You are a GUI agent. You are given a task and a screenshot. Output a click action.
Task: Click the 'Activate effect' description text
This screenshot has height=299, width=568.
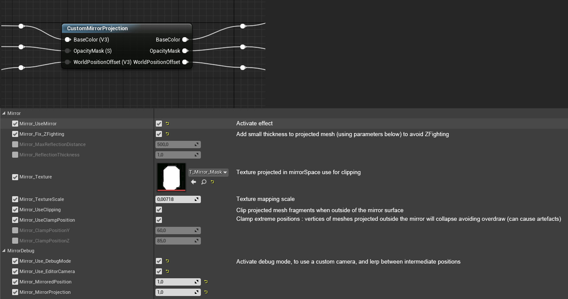tap(255, 124)
